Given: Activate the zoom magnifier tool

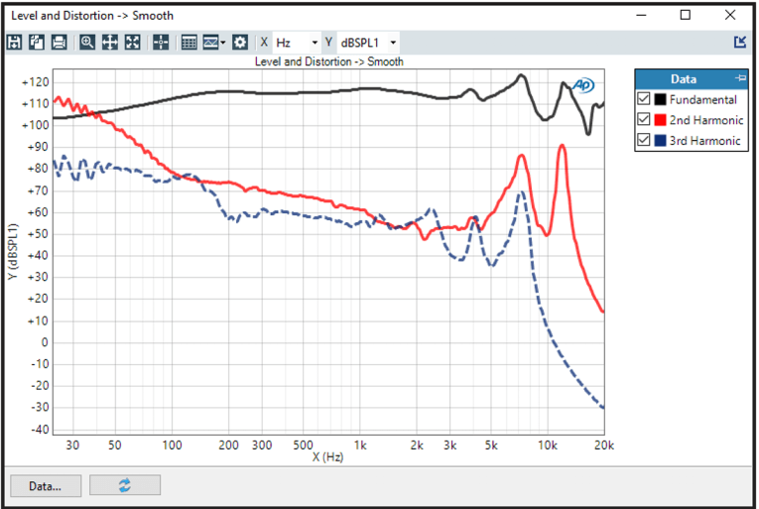Looking at the screenshot, I should pyautogui.click(x=87, y=43).
